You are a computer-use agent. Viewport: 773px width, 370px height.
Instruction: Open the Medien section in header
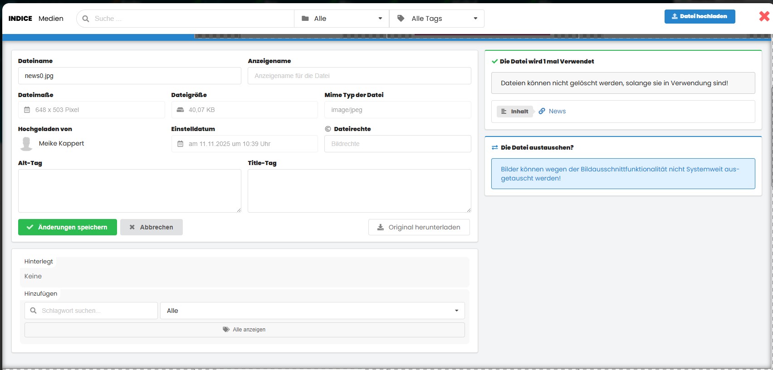pos(51,19)
